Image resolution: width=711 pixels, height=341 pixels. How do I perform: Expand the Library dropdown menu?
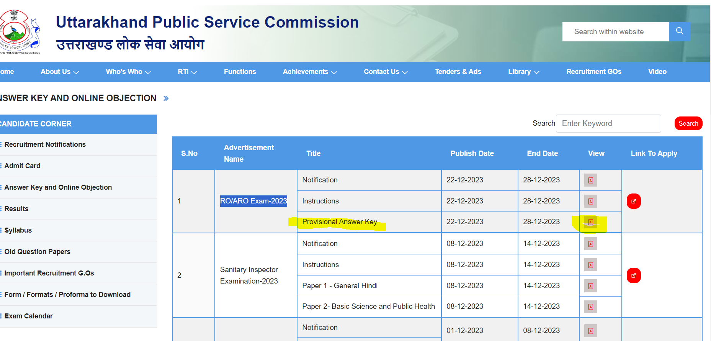pos(523,72)
